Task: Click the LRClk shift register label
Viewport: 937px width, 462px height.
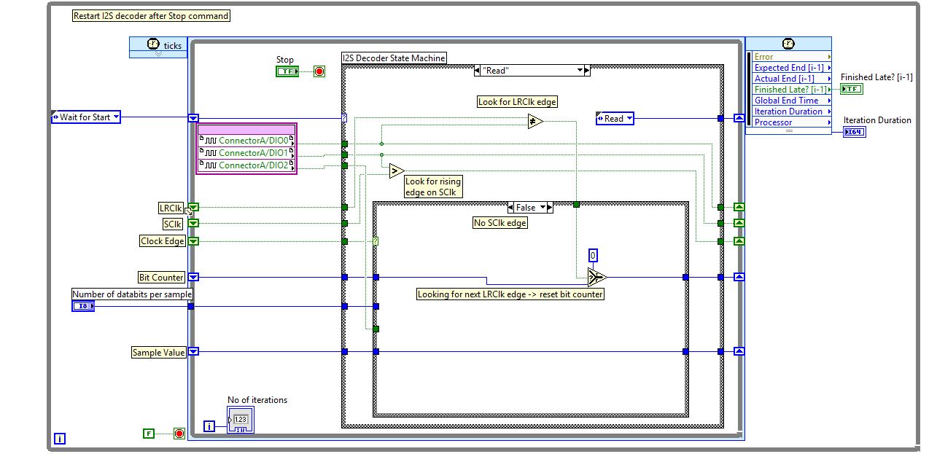Action: point(171,208)
